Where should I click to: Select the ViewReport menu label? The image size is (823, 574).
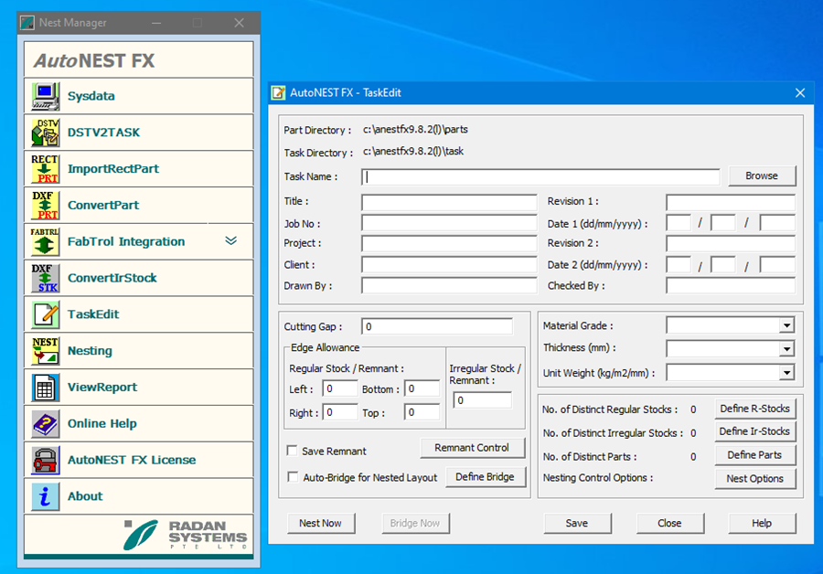click(x=102, y=388)
